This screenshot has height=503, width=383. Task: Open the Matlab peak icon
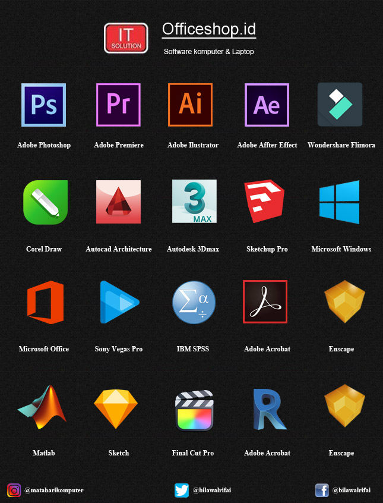pyautogui.click(x=42, y=407)
